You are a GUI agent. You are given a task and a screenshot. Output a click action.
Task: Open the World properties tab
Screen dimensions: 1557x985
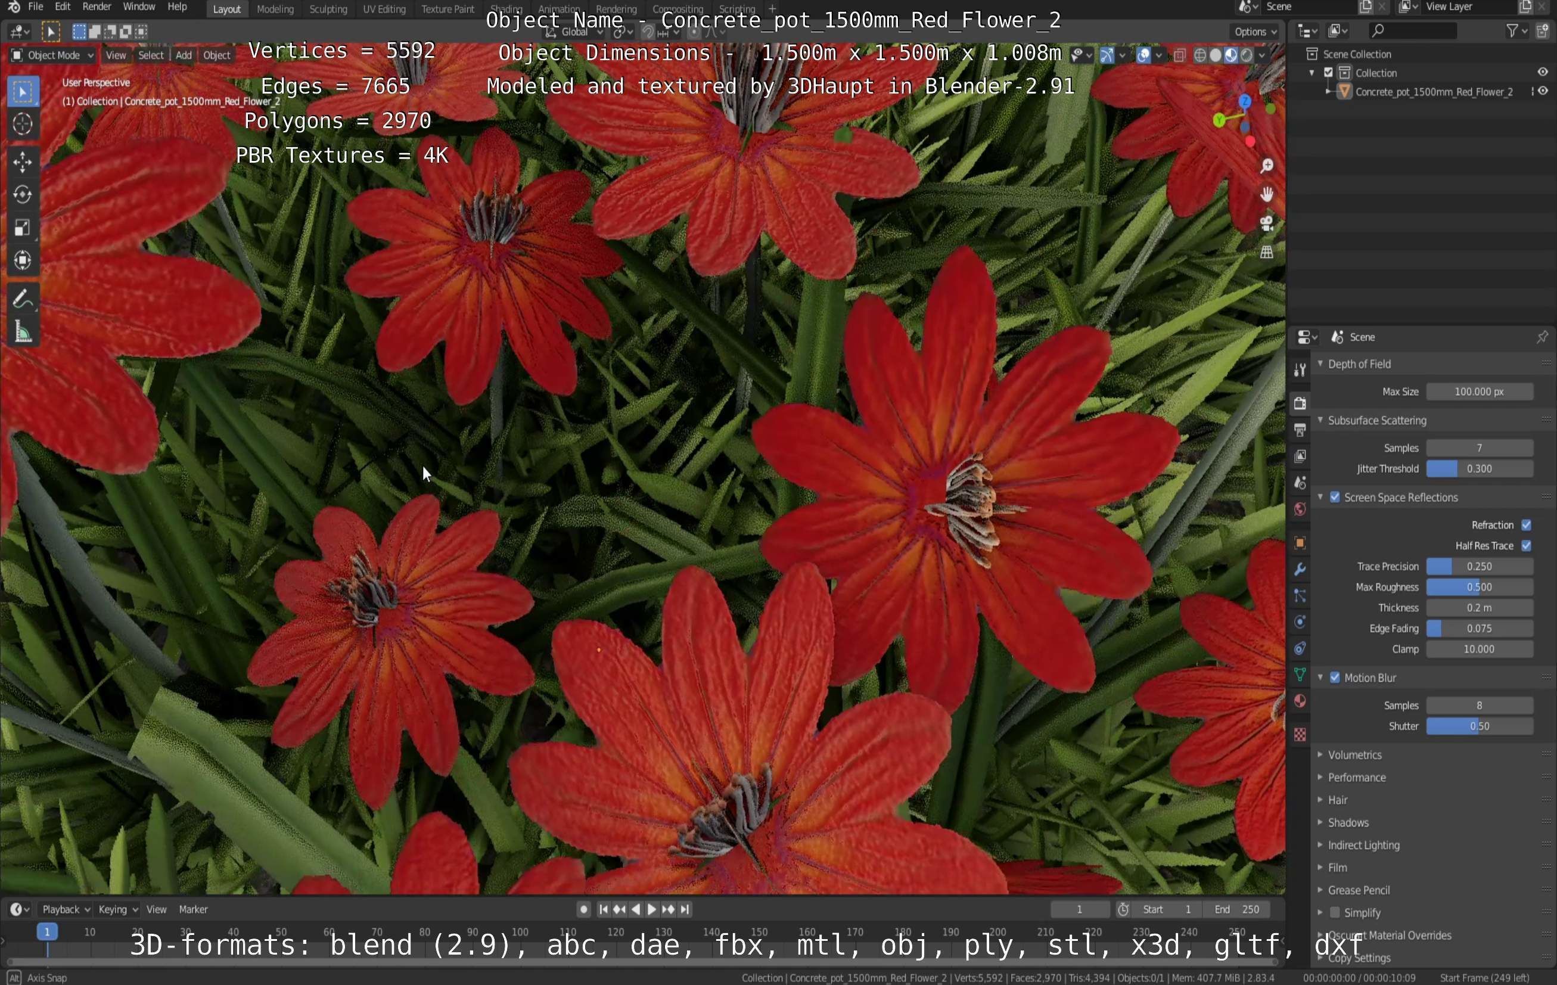[x=1300, y=509]
